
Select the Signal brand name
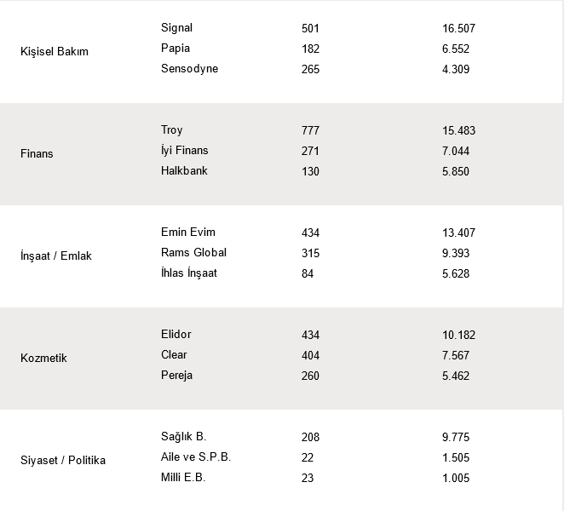pyautogui.click(x=176, y=28)
